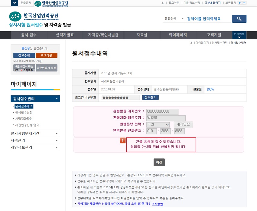Collapse the 원서접수관리 sidebar section
The height and width of the screenshot is (211, 257).
coord(57,99)
